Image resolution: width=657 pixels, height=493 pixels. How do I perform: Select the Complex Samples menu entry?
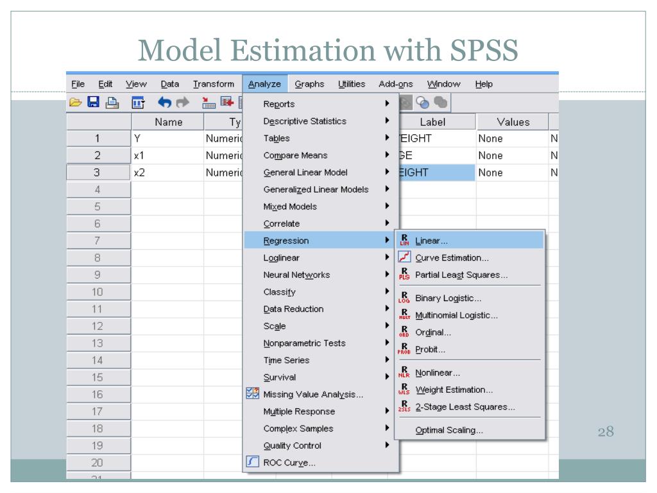point(321,428)
